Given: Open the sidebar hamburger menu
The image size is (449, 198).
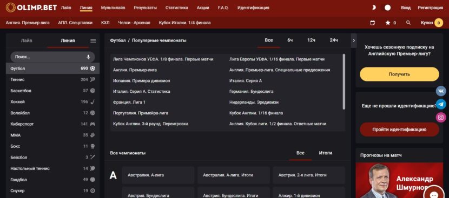Looking at the screenshot, I should [93, 40].
